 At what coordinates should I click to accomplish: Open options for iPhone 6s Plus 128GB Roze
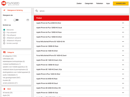pyautogui.click(x=123, y=32)
